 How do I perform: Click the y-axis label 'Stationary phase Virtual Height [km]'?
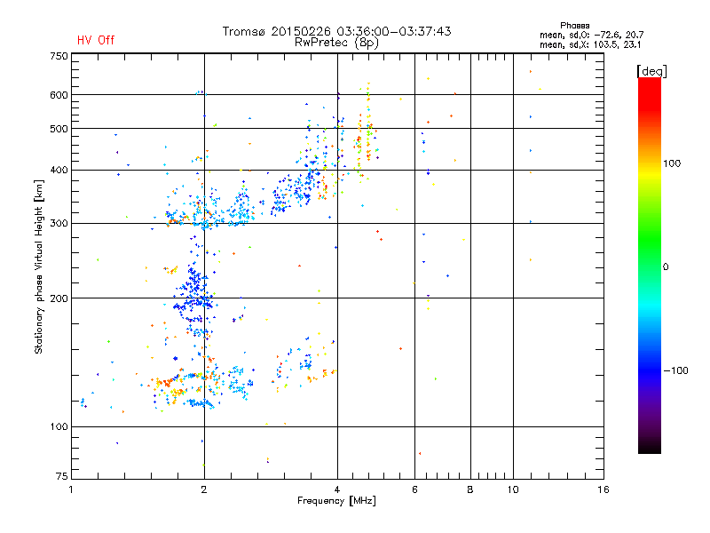pyautogui.click(x=39, y=266)
